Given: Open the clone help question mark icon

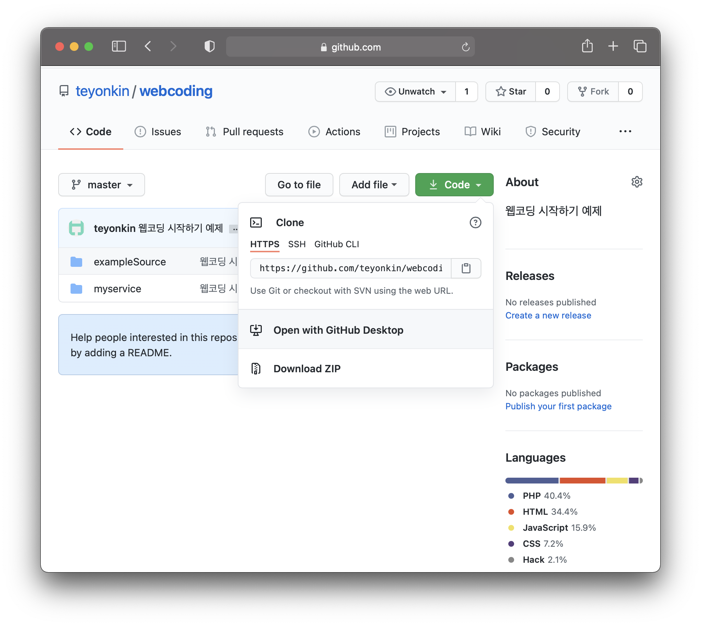Looking at the screenshot, I should [x=476, y=222].
